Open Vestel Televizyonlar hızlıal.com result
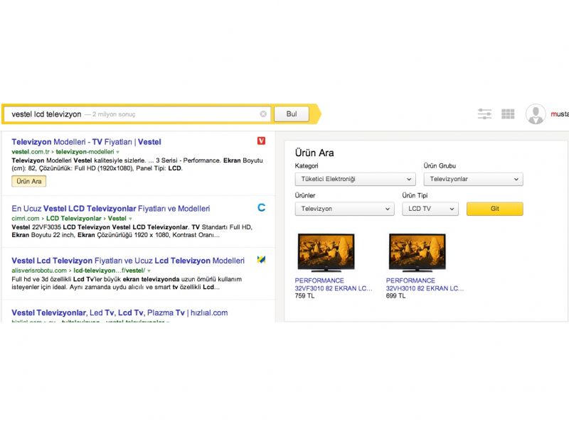The image size is (569, 426). tap(119, 312)
